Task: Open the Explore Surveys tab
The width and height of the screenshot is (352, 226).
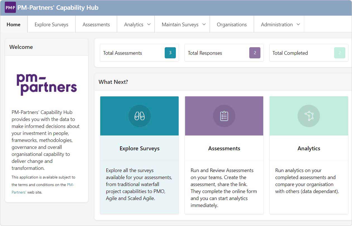Action: (x=51, y=24)
